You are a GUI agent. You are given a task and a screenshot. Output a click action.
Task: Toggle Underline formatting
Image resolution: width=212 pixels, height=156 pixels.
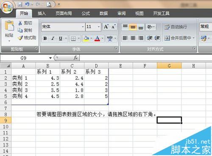tap(61, 38)
